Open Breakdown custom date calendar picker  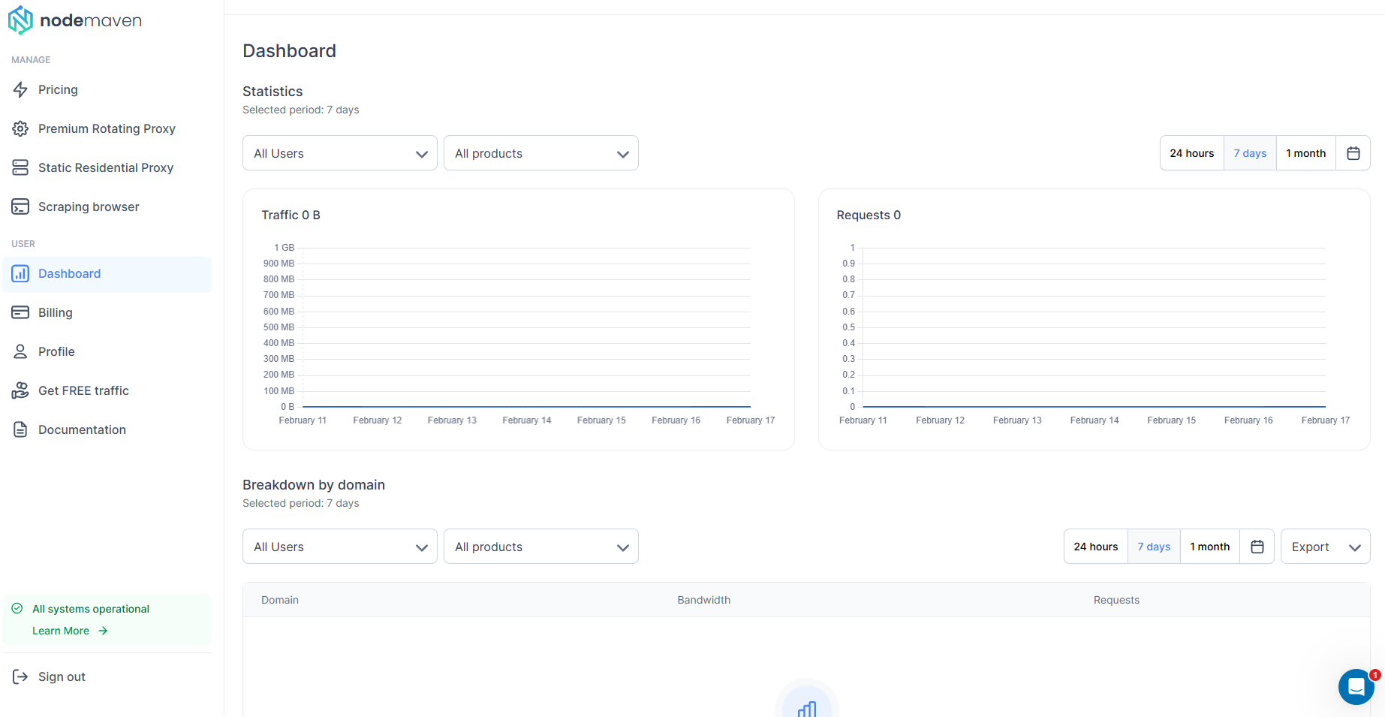pyautogui.click(x=1257, y=547)
